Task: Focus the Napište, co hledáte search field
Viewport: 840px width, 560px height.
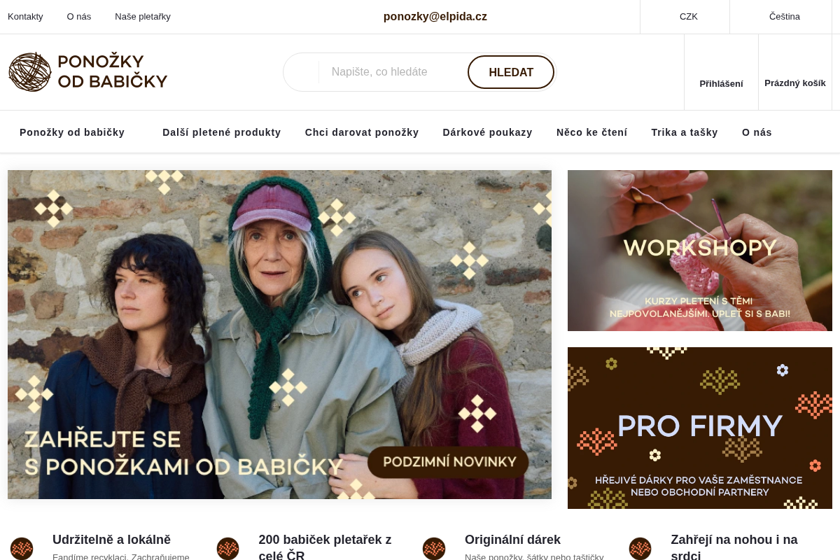Action: [x=392, y=72]
